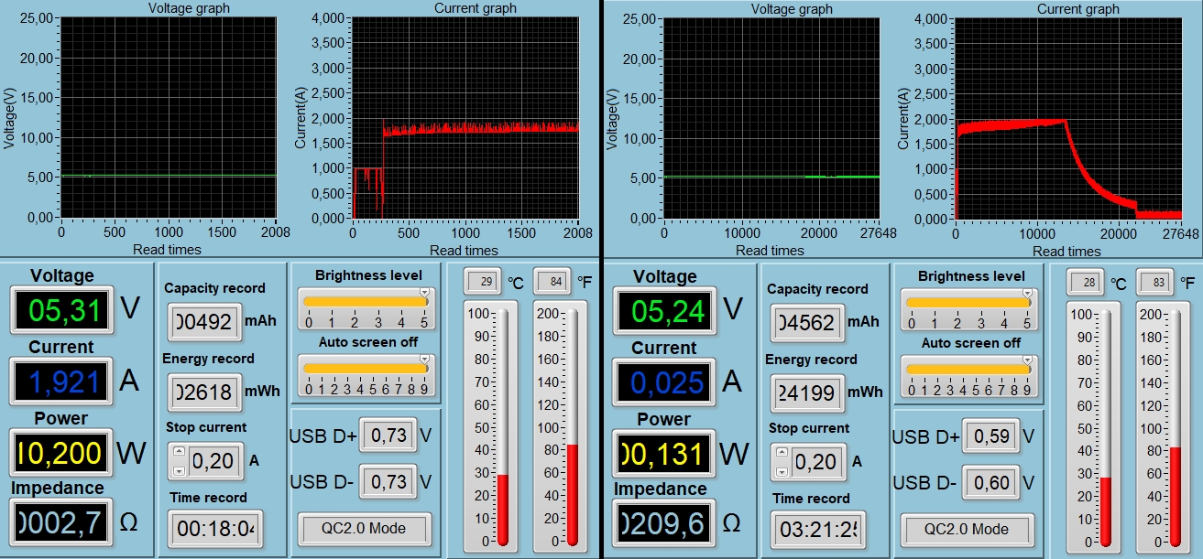Decrease Stop current with left panel down arrow
Viewport: 1203px width, 559px height.
click(178, 470)
